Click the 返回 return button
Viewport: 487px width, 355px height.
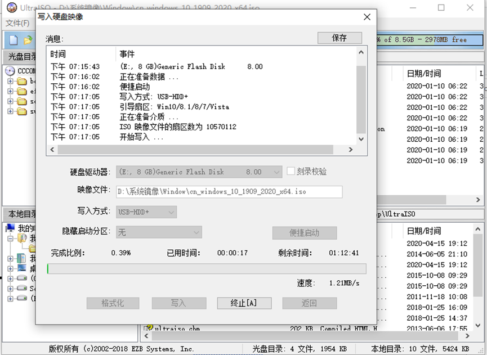click(x=309, y=303)
